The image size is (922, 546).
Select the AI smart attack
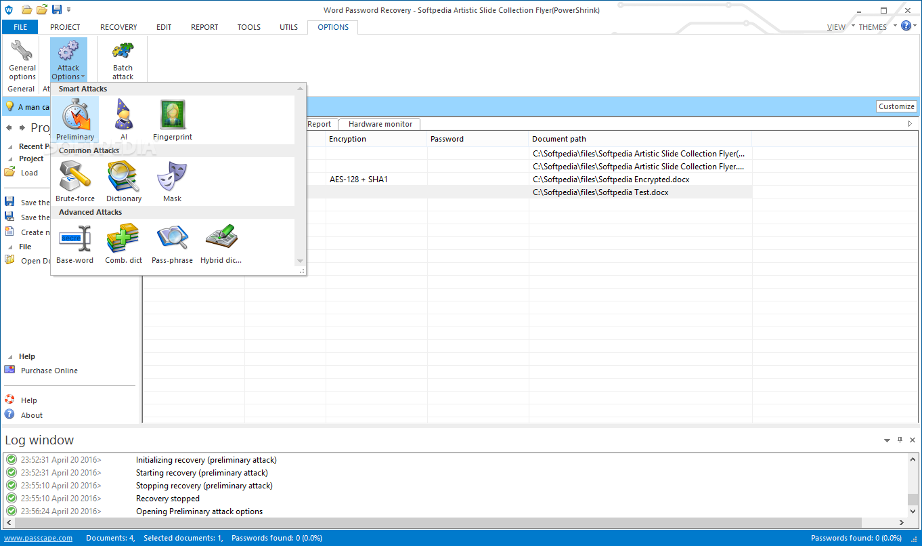(124, 120)
